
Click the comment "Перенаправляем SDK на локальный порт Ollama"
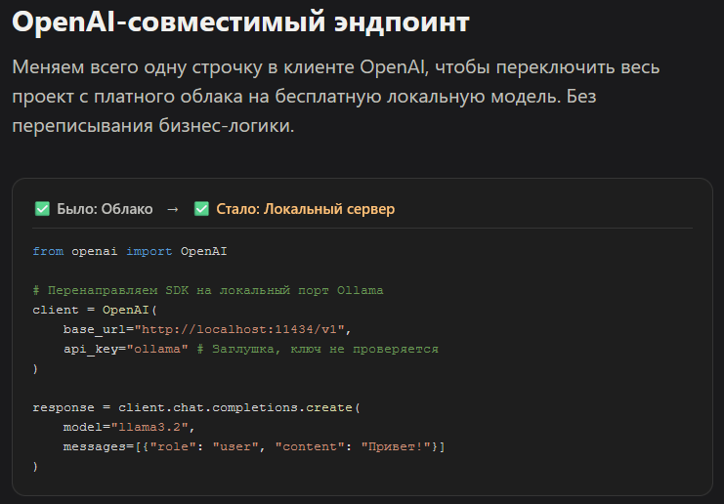tap(208, 291)
